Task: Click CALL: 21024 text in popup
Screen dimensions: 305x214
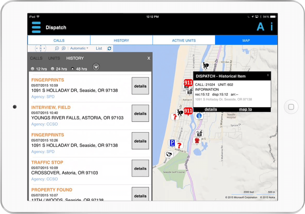Action: (x=205, y=85)
